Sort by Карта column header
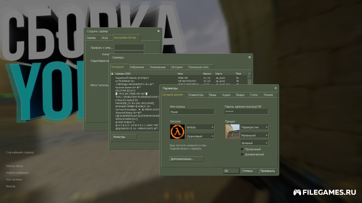 coord(225,74)
